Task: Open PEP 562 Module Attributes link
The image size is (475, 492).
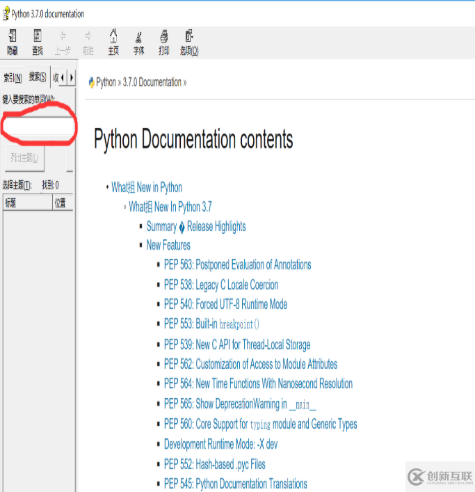Action: tap(250, 364)
